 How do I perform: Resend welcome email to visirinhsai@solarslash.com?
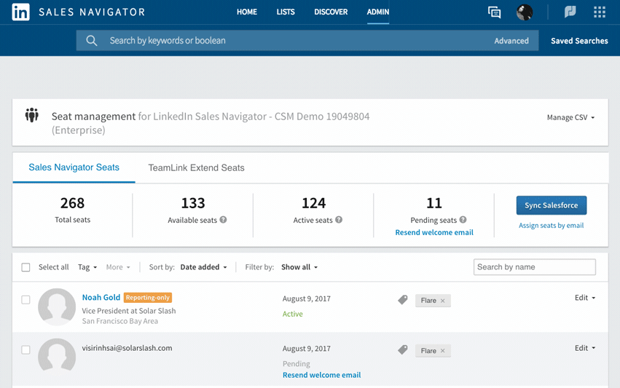tap(321, 375)
